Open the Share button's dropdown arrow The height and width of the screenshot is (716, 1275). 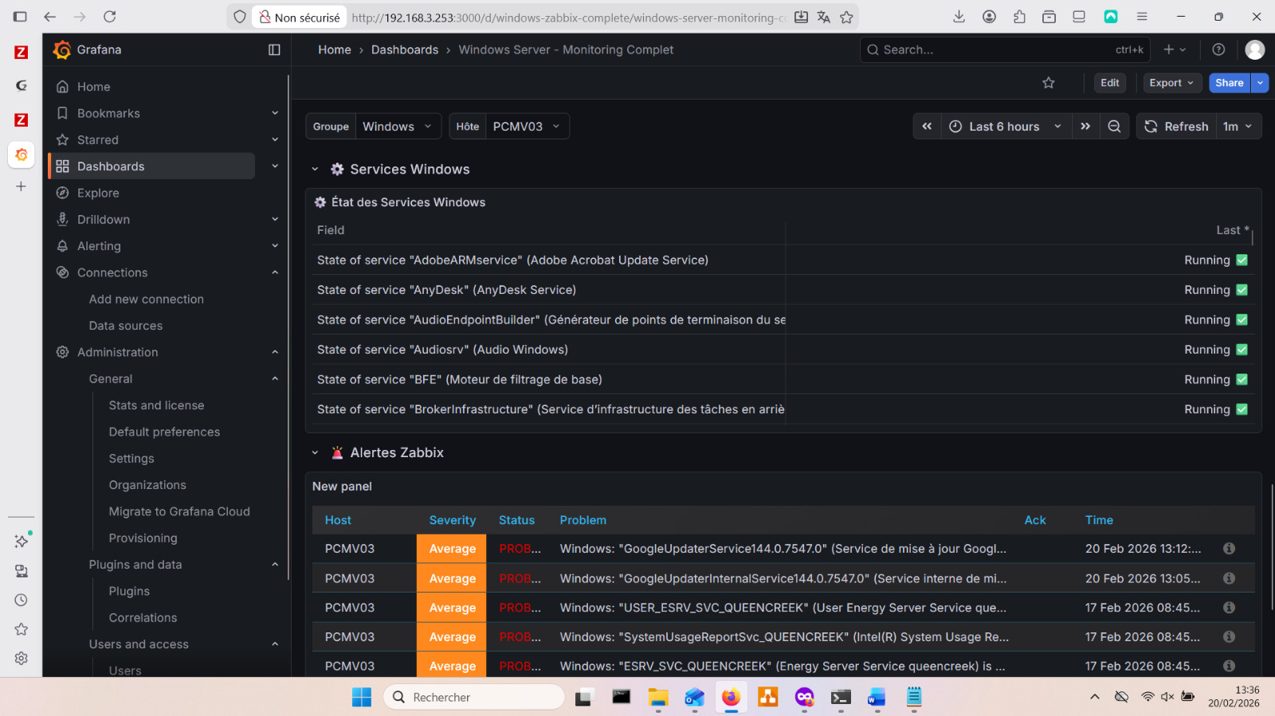pos(1260,83)
